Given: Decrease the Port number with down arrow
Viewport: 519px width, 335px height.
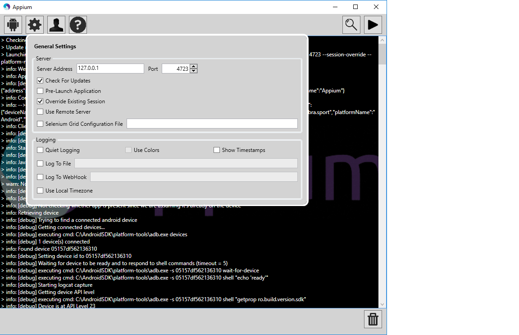Looking at the screenshot, I should pos(194,71).
